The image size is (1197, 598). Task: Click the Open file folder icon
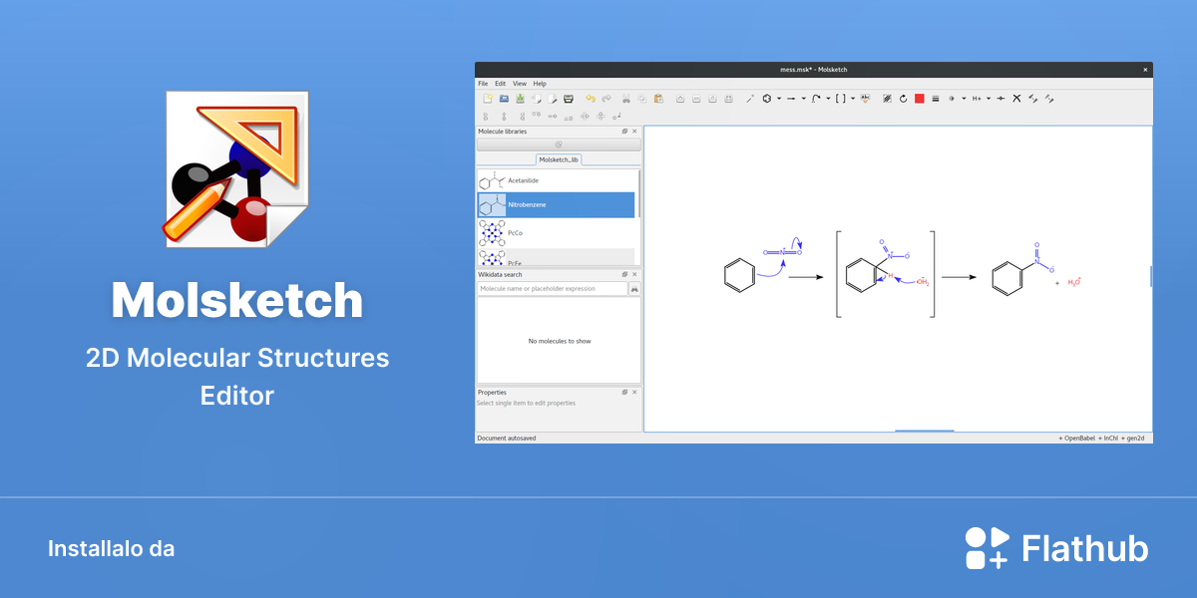coord(504,99)
